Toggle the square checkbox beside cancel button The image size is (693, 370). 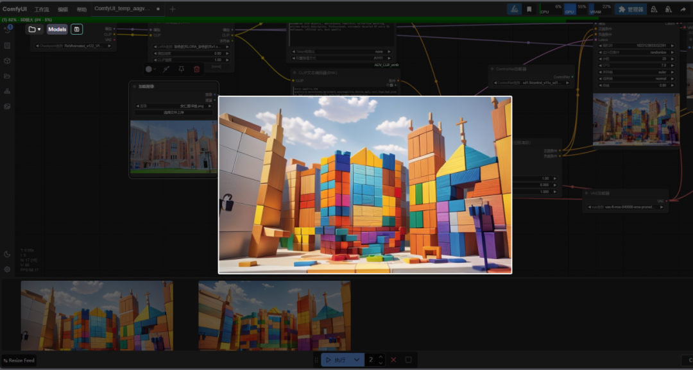408,360
